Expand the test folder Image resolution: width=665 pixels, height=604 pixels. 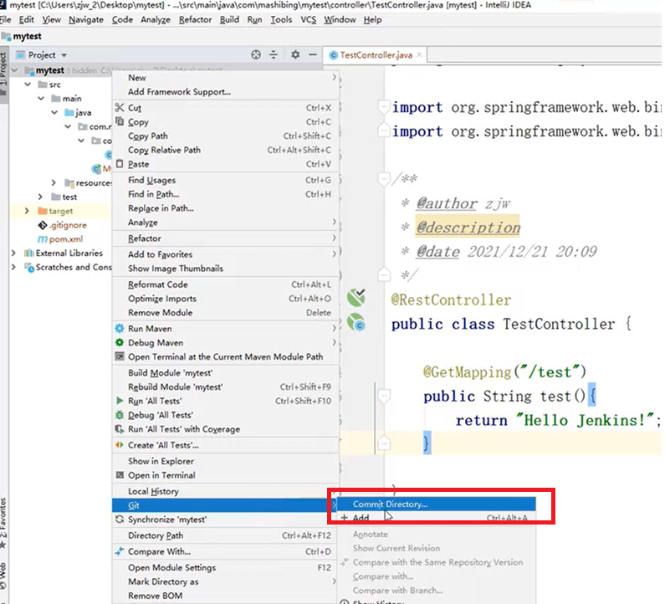(x=40, y=197)
